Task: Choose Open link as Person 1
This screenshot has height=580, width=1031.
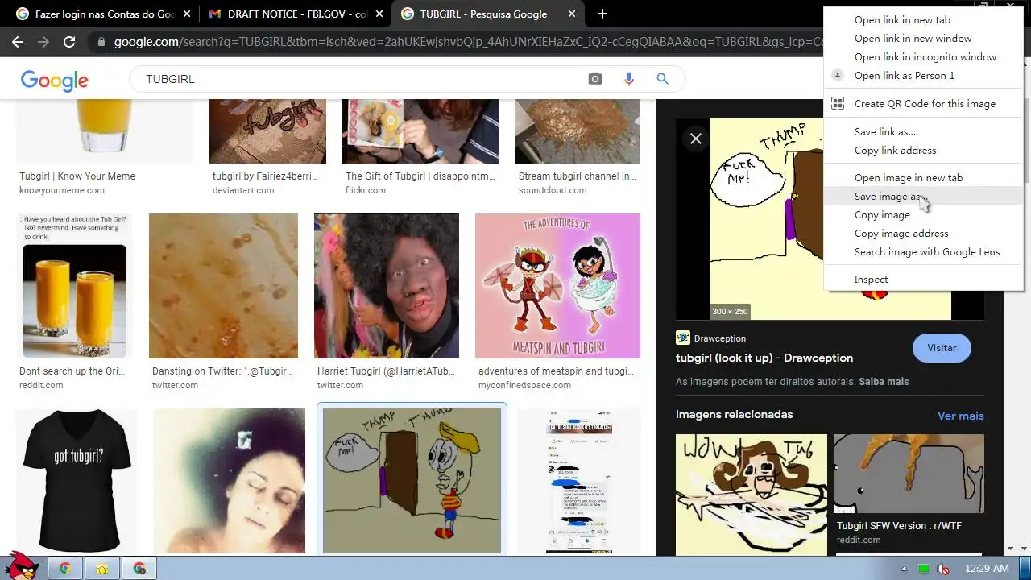Action: [924, 75]
